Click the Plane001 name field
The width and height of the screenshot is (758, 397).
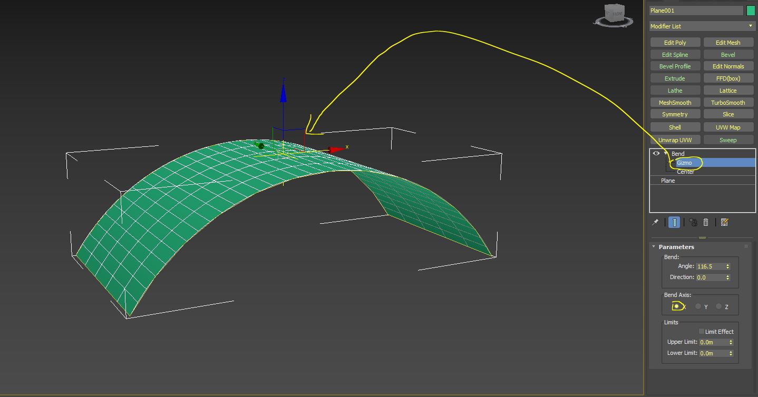point(696,9)
